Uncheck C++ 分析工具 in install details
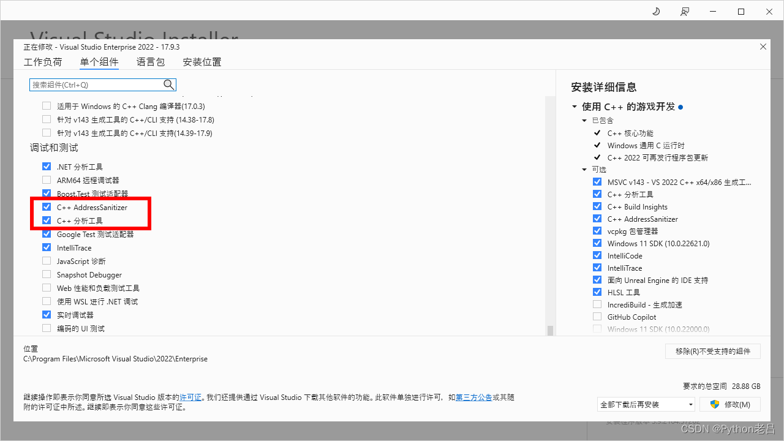Screen dimensions: 784x441 pos(597,194)
